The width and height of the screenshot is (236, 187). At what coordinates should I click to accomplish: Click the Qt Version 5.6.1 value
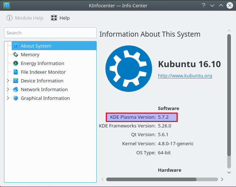coord(163,135)
